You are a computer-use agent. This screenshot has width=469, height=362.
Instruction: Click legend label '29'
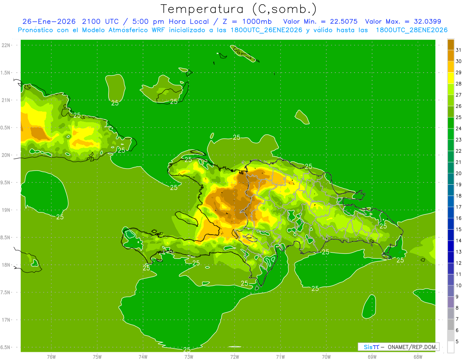click(458, 72)
